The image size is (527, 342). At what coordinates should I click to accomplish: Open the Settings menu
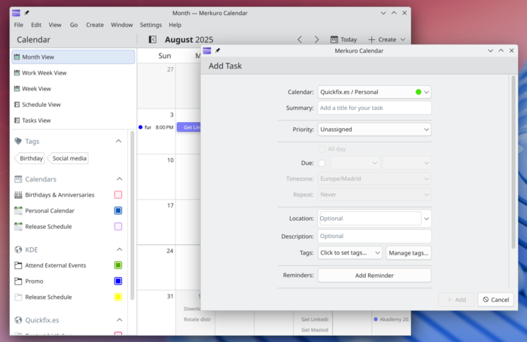pos(151,25)
